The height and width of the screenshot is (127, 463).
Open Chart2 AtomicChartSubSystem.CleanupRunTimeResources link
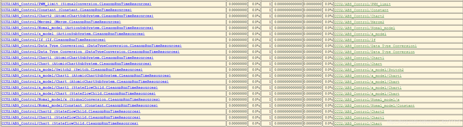[78, 16]
